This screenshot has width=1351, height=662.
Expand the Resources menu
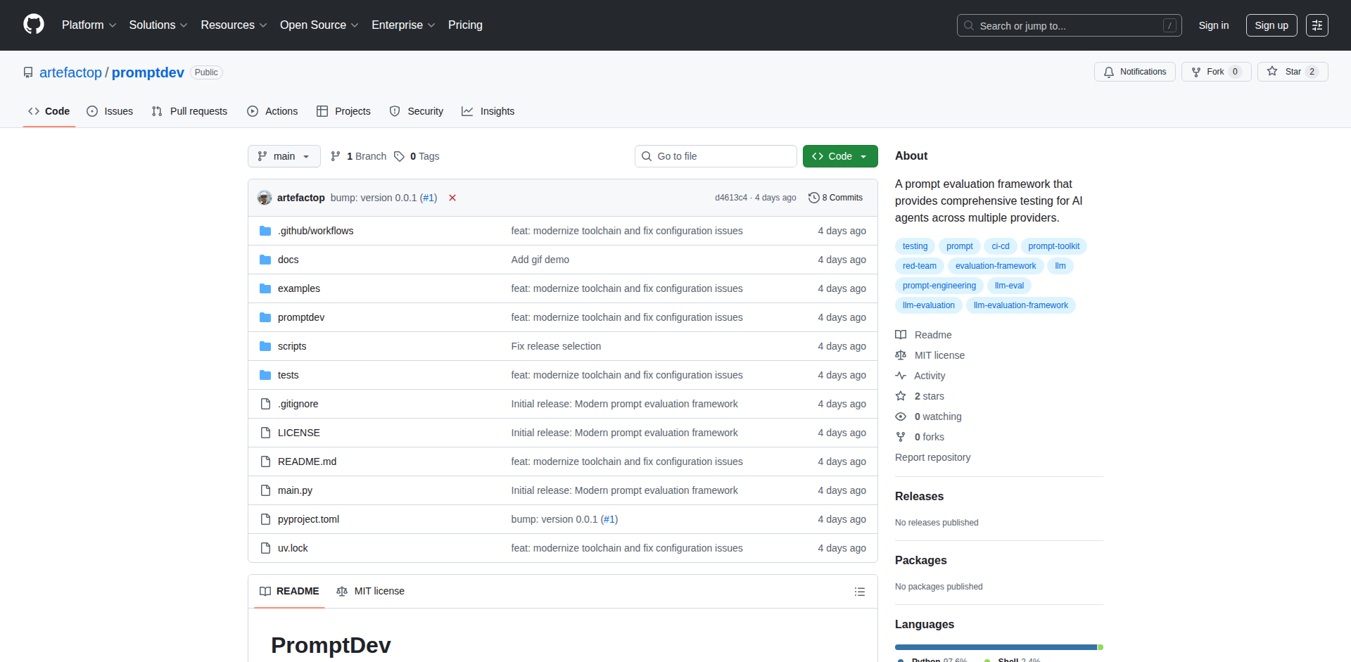(234, 25)
